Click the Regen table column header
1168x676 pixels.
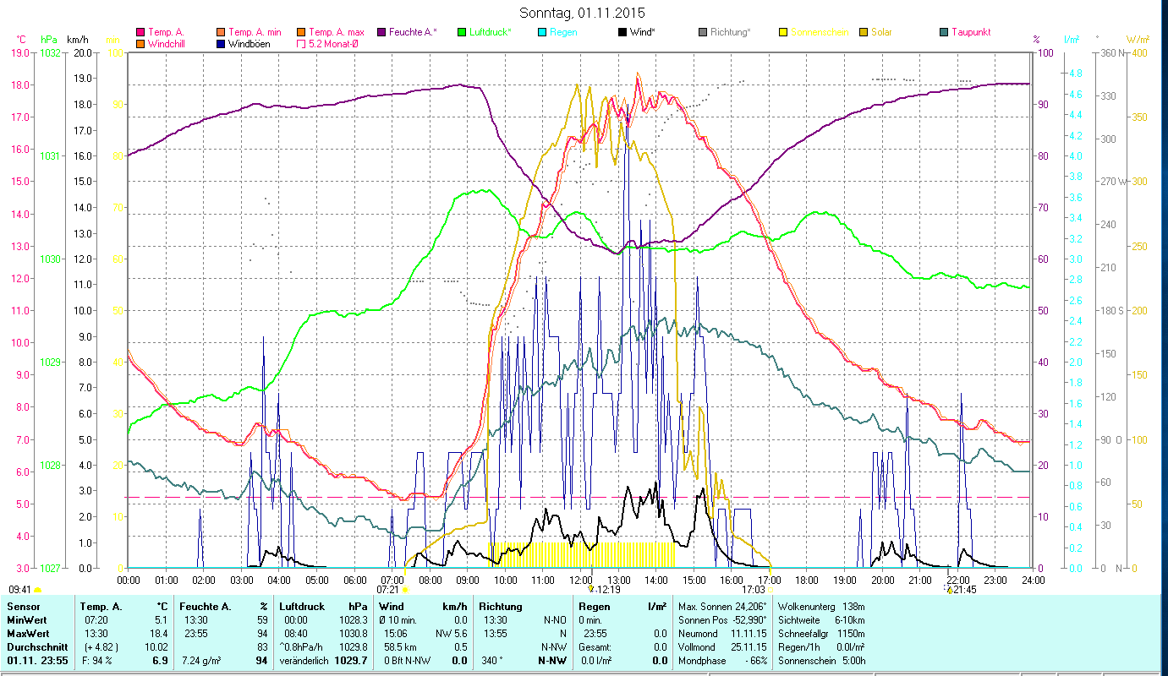tap(595, 607)
